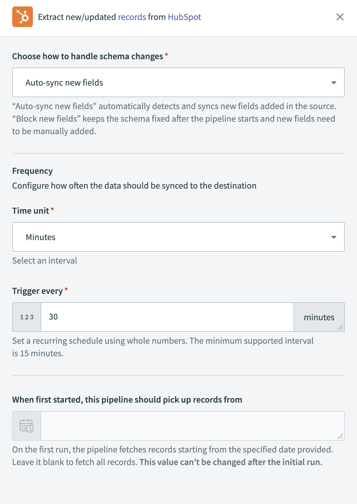This screenshot has height=504, width=357.
Task: Click the close X to dismiss the dialog
Action: pos(340,17)
